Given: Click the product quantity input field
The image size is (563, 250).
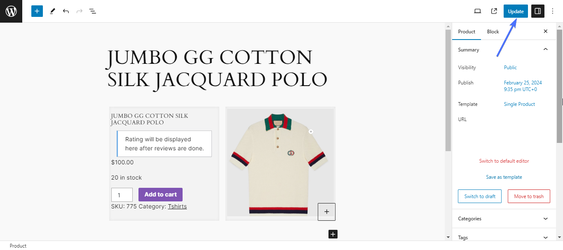Looking at the screenshot, I should pyautogui.click(x=122, y=195).
